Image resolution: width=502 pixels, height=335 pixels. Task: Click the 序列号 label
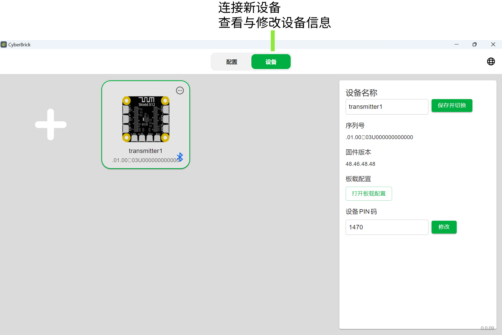coord(355,126)
